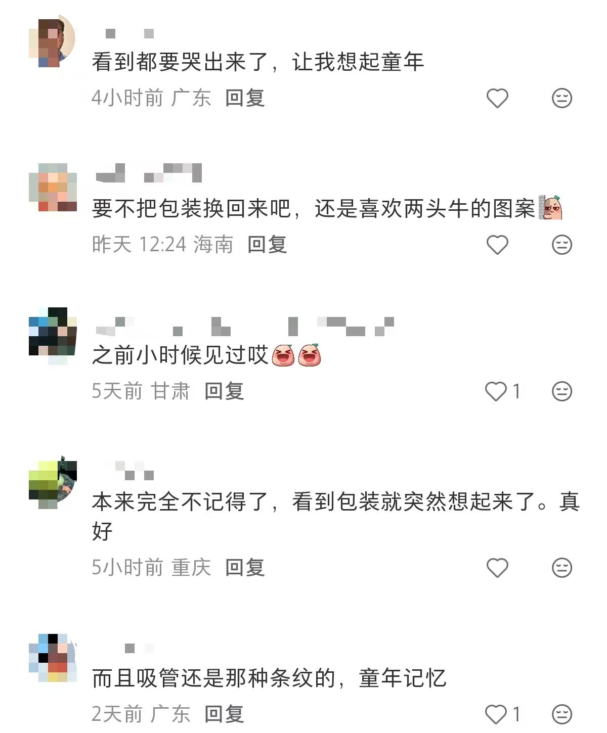Image resolution: width=607 pixels, height=733 pixels.
Task: Like the comment about crying and childhood
Action: (x=497, y=98)
